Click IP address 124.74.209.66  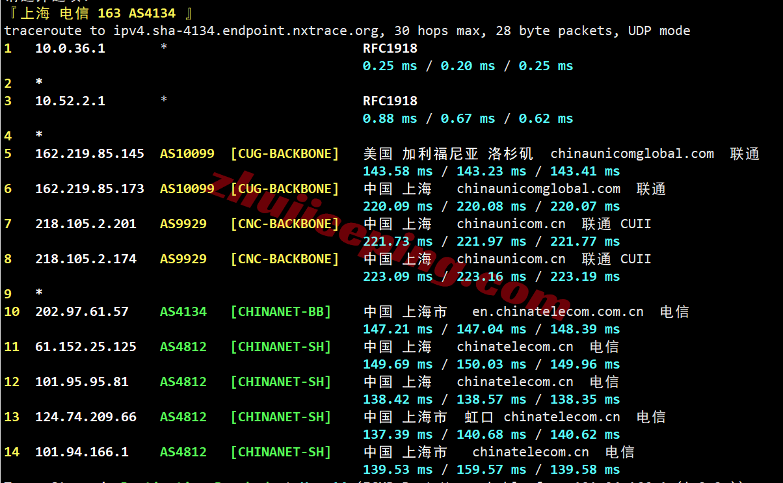coord(86,417)
